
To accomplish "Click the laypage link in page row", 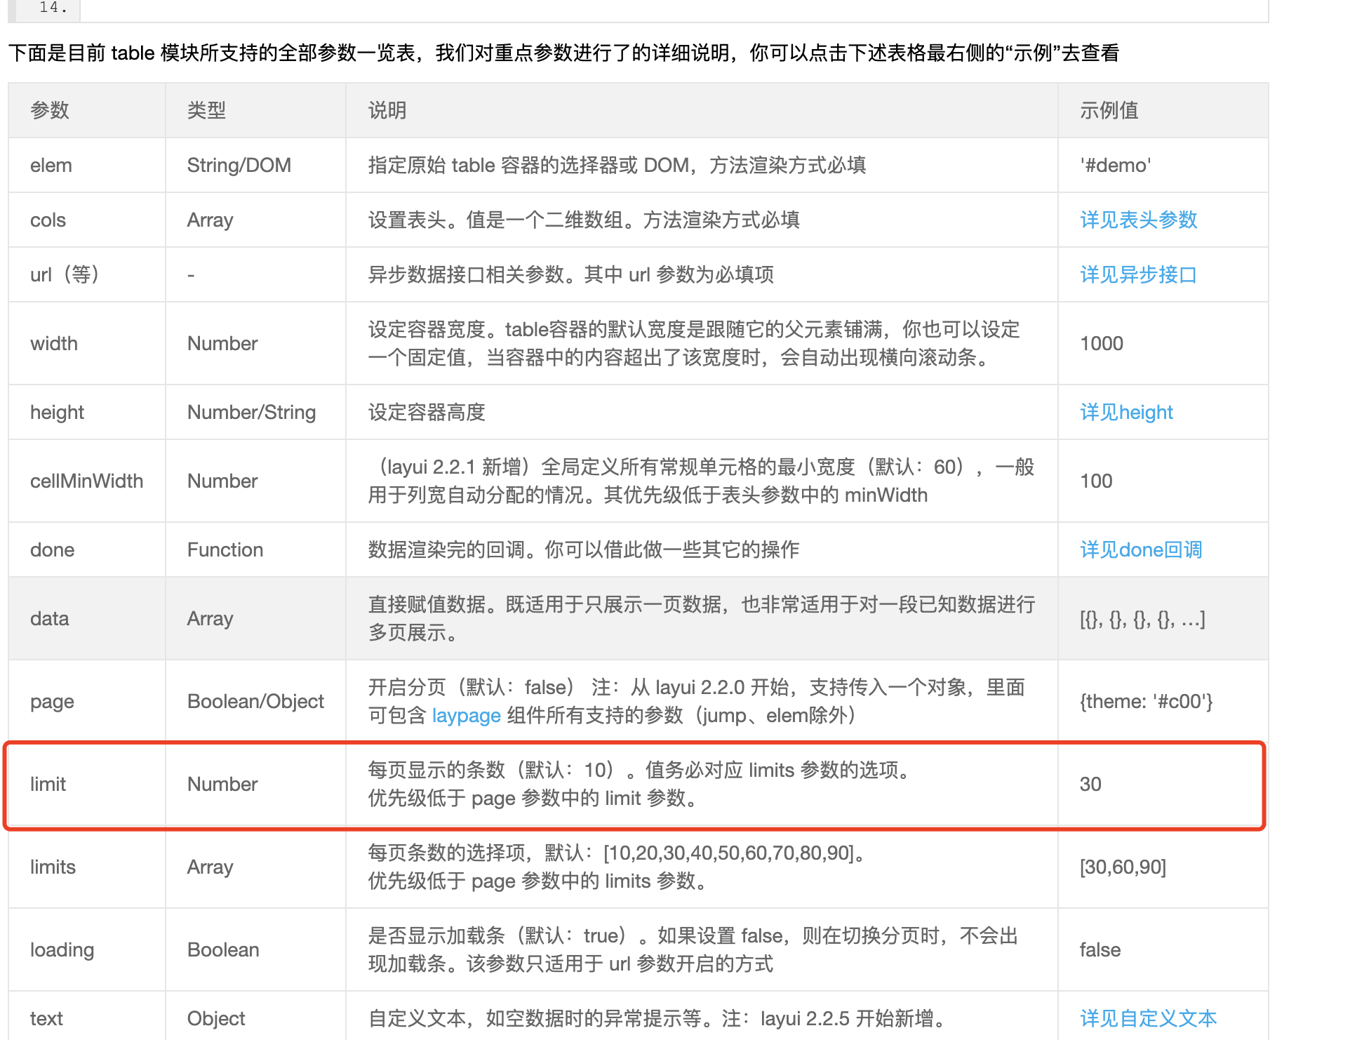I will 466,715.
